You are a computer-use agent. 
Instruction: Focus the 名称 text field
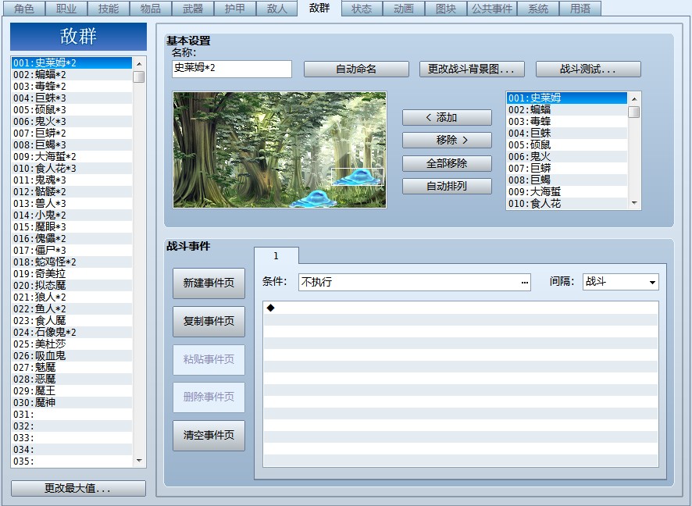pyautogui.click(x=232, y=69)
